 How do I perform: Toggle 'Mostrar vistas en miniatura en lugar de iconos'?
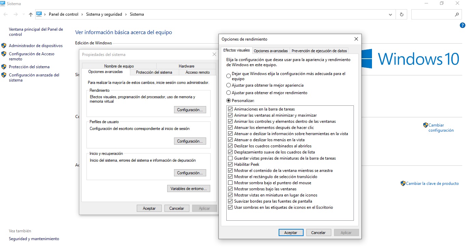tap(230, 195)
